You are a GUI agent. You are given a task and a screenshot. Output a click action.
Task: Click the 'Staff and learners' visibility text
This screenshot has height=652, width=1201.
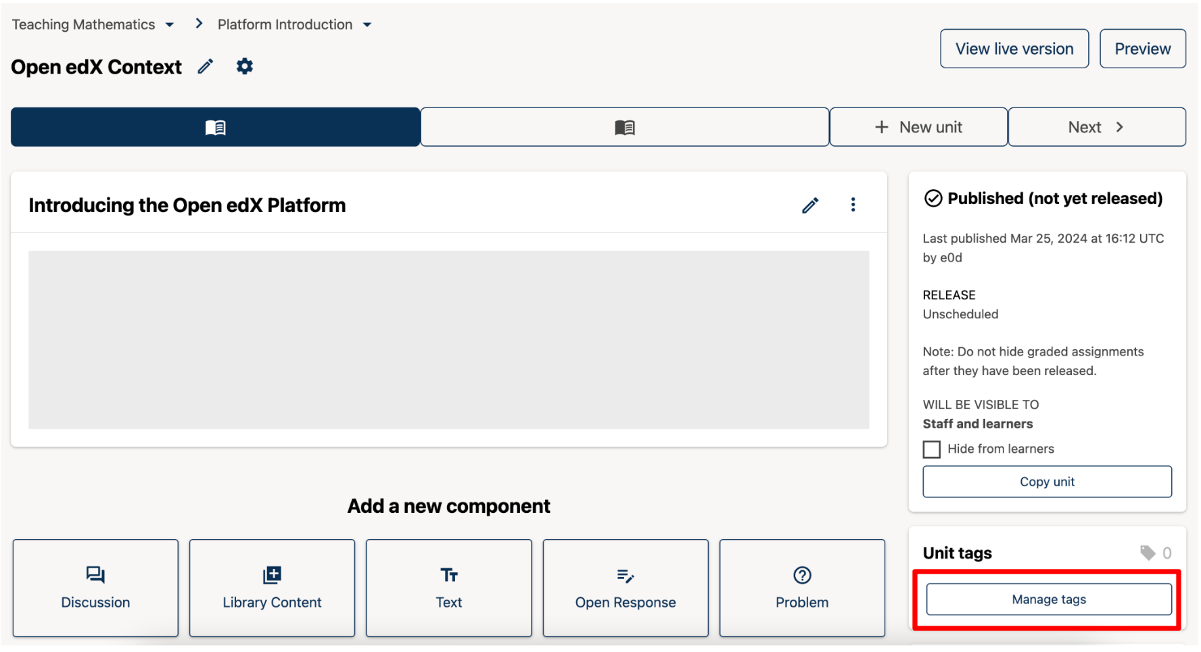point(978,424)
